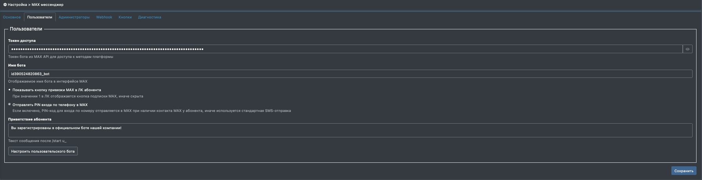Click the "Имя бота" field label
Viewport: 702px width, 180px height.
[17, 65]
